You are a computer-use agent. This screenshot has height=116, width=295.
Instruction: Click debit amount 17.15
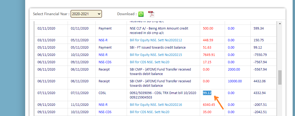click(207, 62)
